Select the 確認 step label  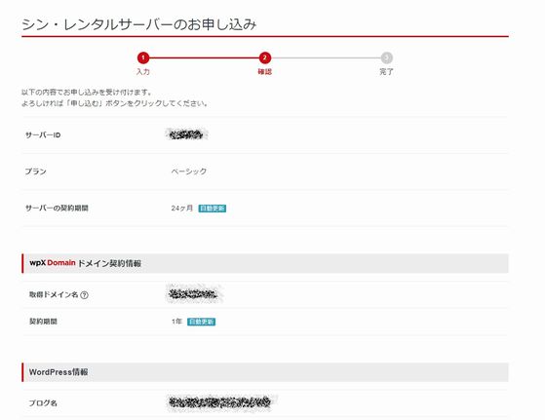coord(265,72)
